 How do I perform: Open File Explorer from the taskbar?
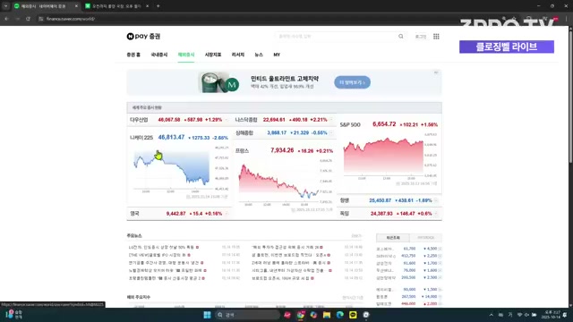tap(327, 315)
